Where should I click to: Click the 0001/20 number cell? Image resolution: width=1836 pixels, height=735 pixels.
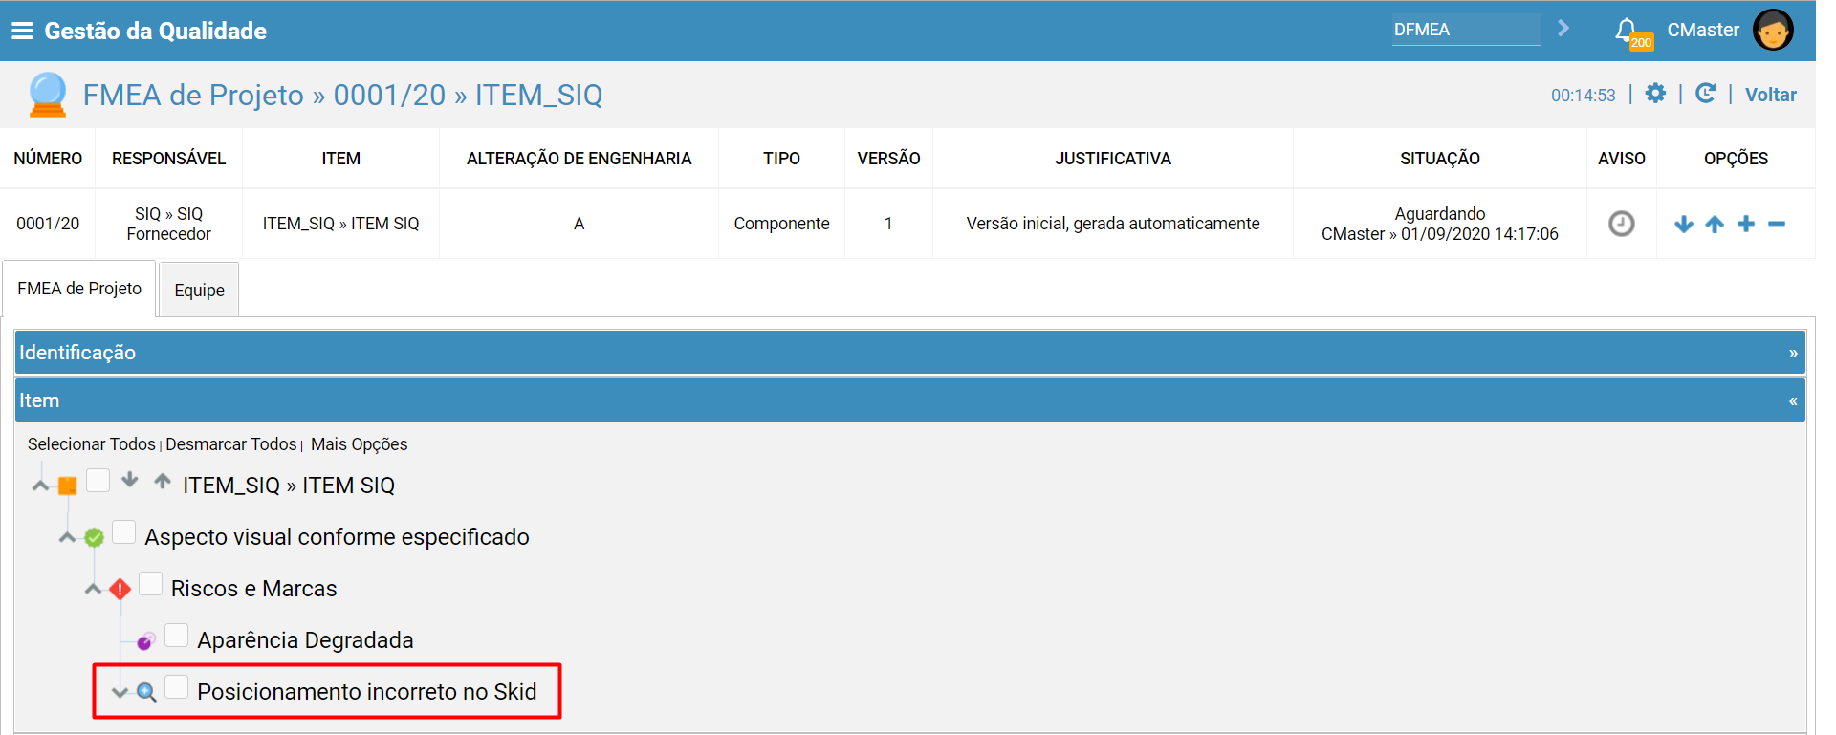click(x=48, y=224)
